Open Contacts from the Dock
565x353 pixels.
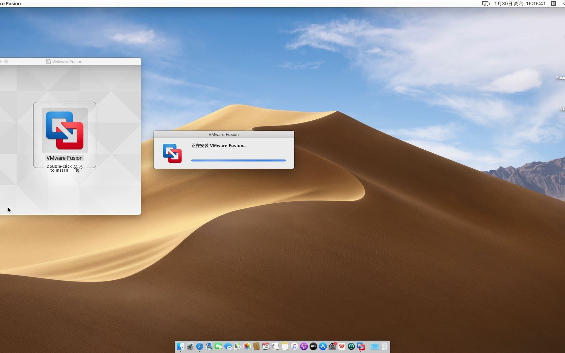(x=256, y=346)
